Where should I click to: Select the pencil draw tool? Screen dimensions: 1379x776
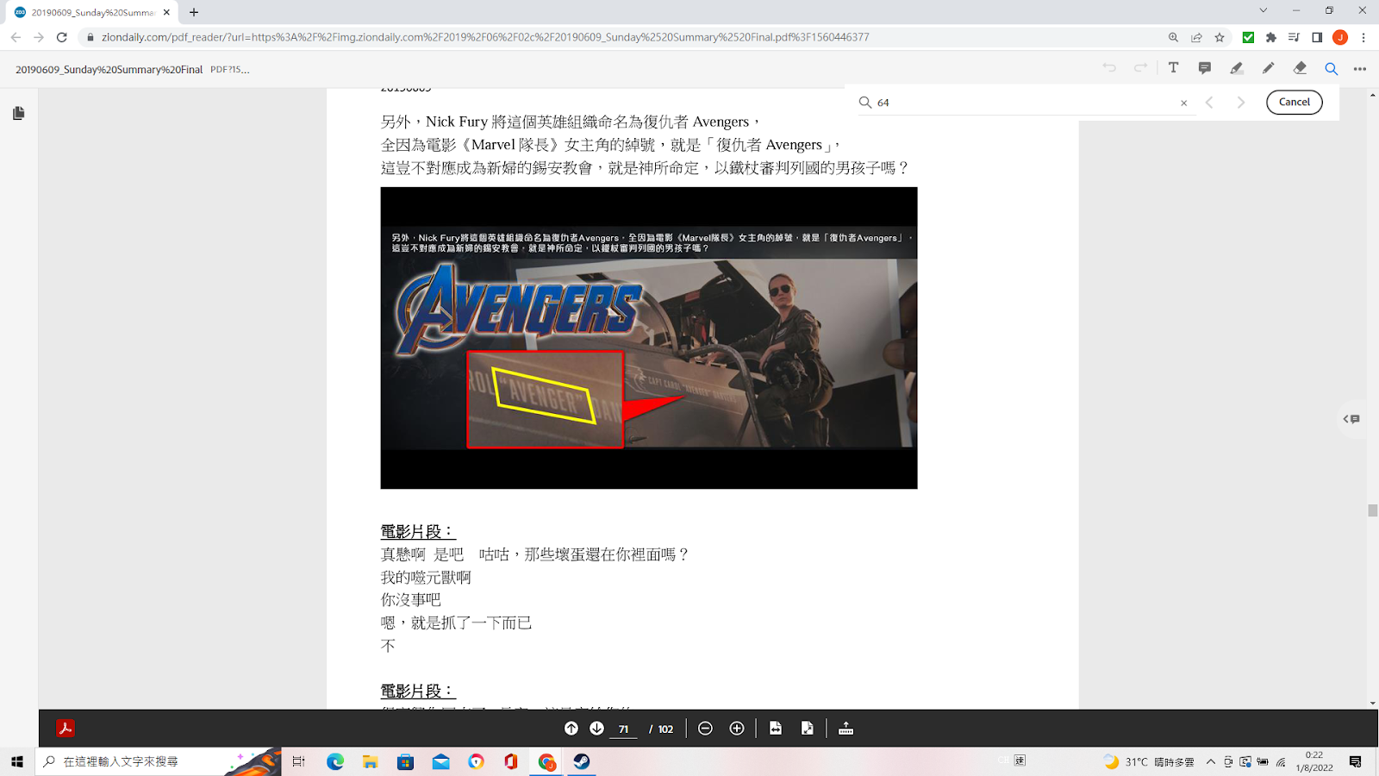click(x=1269, y=68)
